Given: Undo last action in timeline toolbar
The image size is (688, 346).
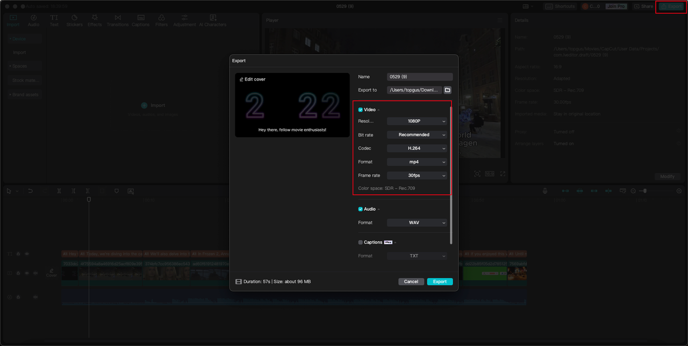Looking at the screenshot, I should pyautogui.click(x=31, y=191).
